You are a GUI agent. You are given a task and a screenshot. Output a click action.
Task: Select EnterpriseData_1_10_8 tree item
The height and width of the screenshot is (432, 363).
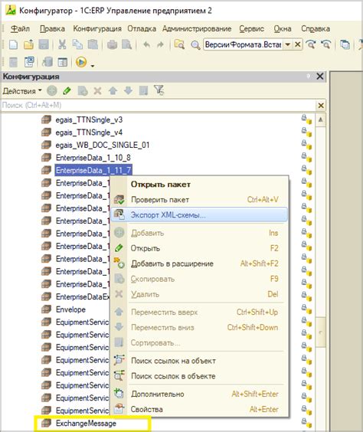point(93,158)
